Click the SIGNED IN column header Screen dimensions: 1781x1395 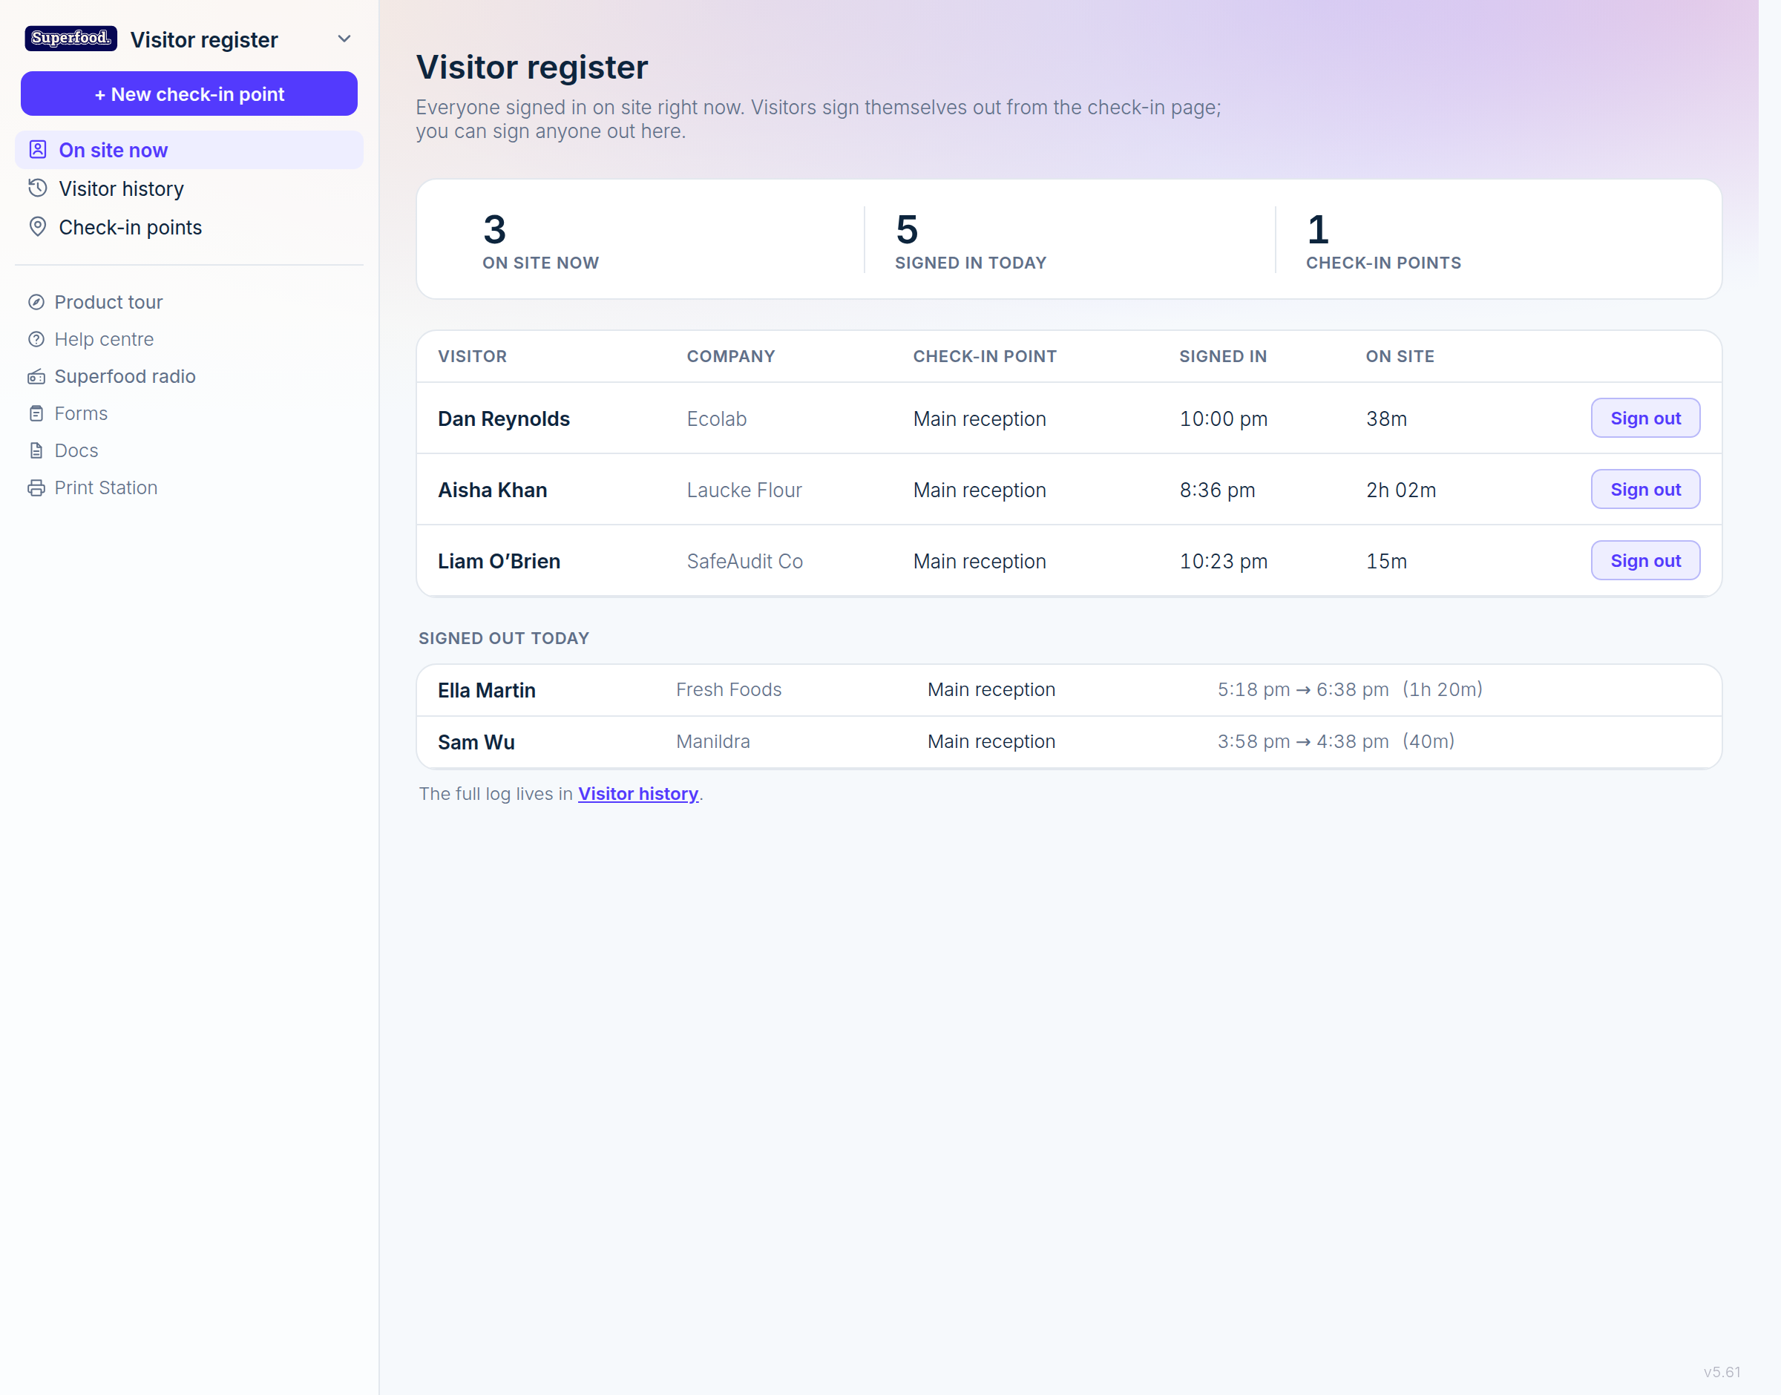(x=1222, y=356)
